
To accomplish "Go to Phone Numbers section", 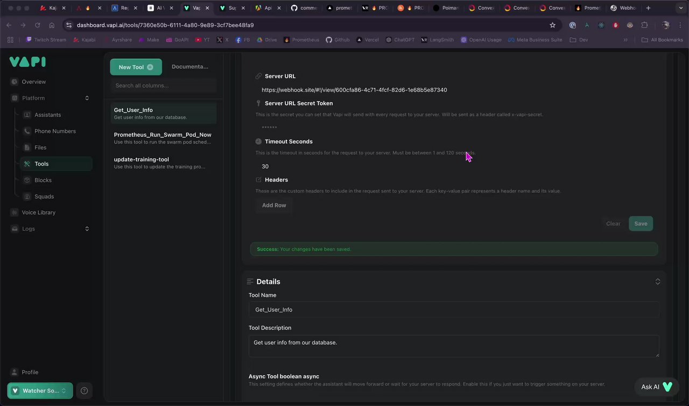I will [x=55, y=131].
